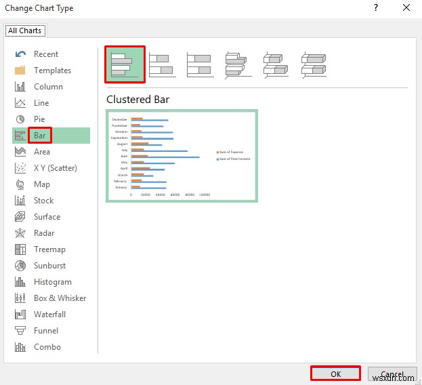Dismiss dialog with the Cancel button

(x=392, y=373)
